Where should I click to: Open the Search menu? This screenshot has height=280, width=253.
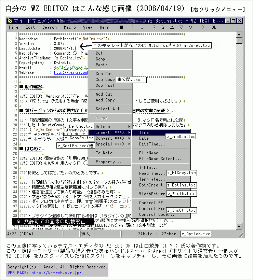[x=50, y=27]
